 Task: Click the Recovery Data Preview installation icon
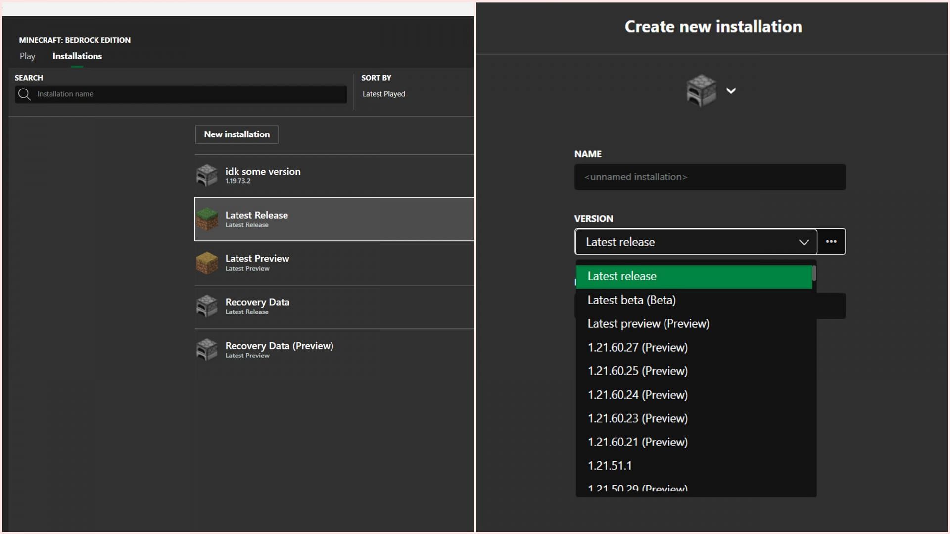pyautogui.click(x=206, y=350)
